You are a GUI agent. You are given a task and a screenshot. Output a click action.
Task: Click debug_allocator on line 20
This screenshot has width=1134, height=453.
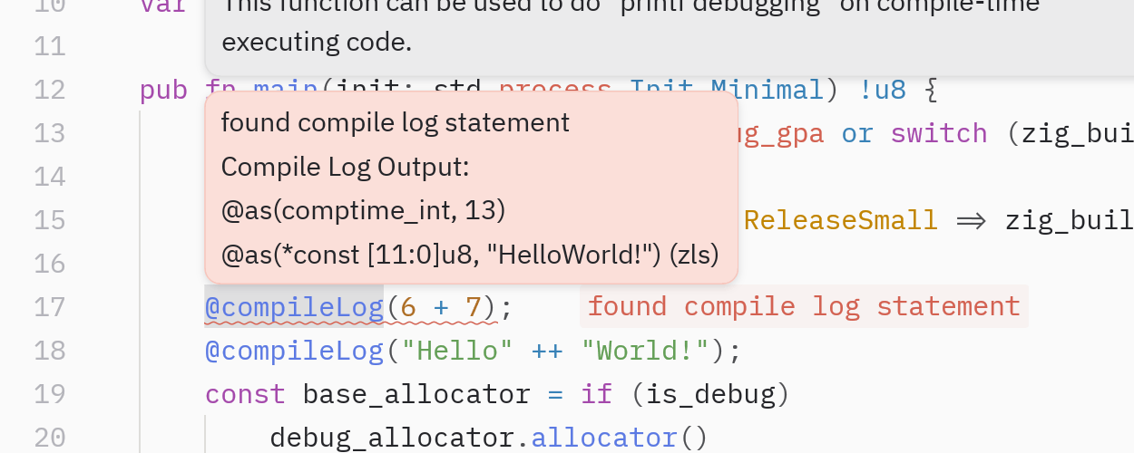393,438
